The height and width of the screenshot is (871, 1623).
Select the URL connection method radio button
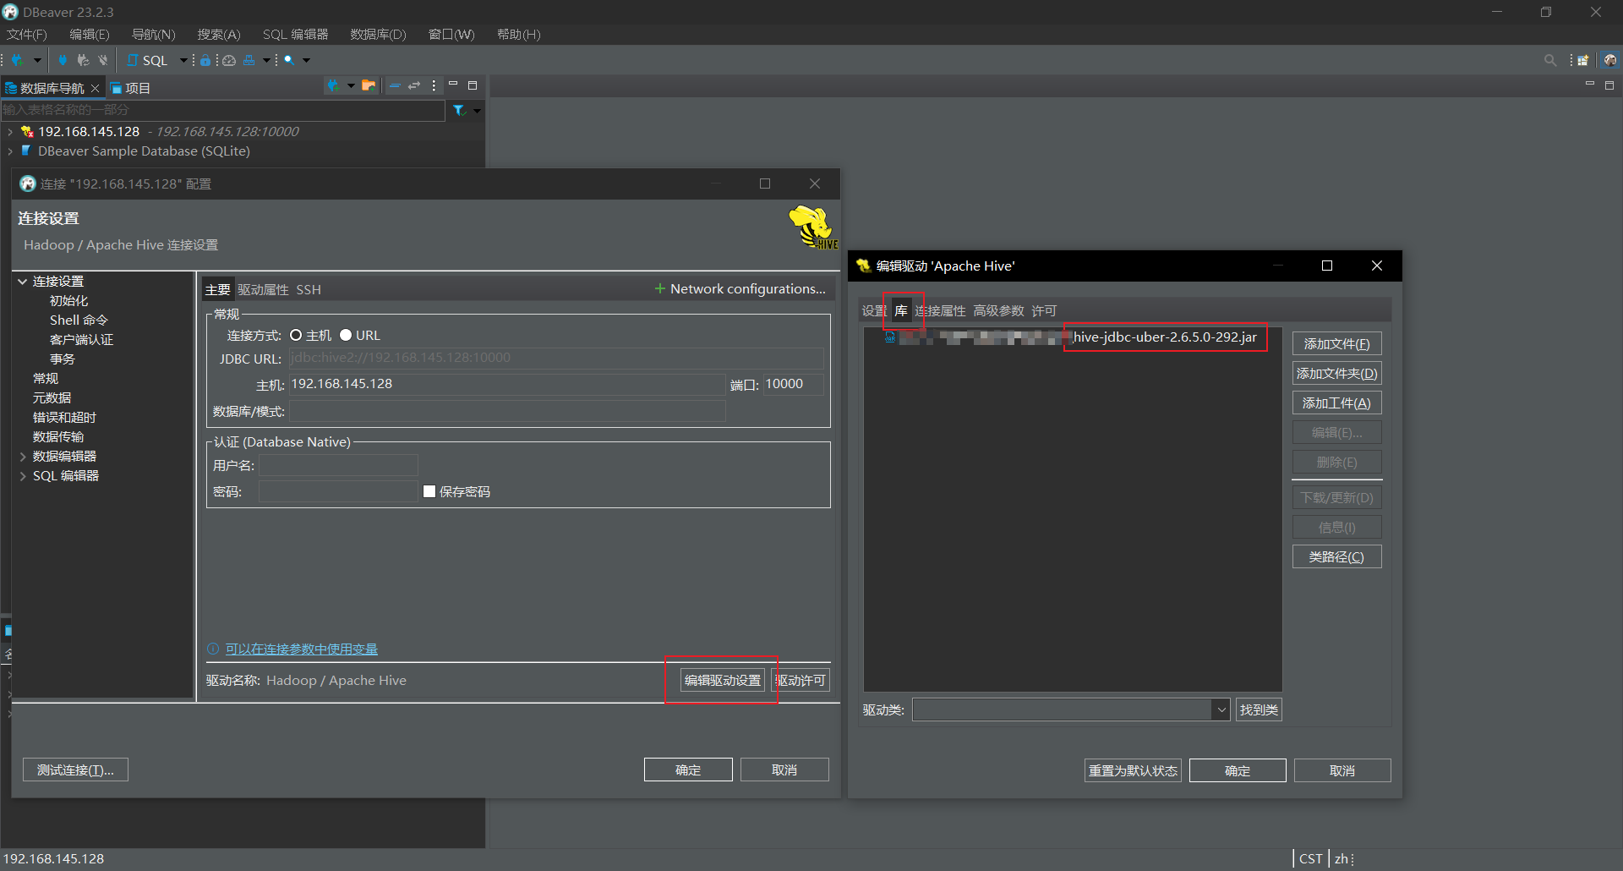pyautogui.click(x=346, y=336)
